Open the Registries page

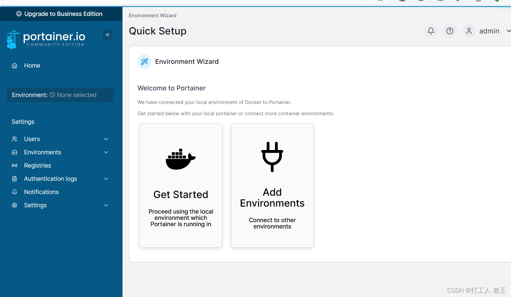click(38, 166)
